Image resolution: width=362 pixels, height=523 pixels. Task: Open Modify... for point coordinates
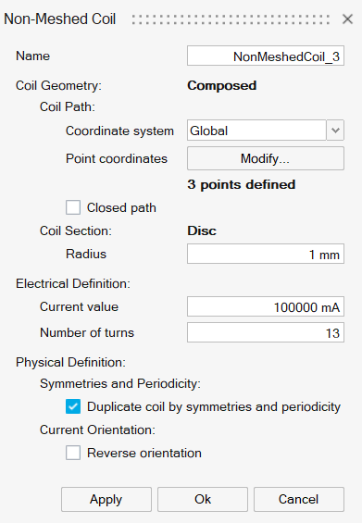266,158
